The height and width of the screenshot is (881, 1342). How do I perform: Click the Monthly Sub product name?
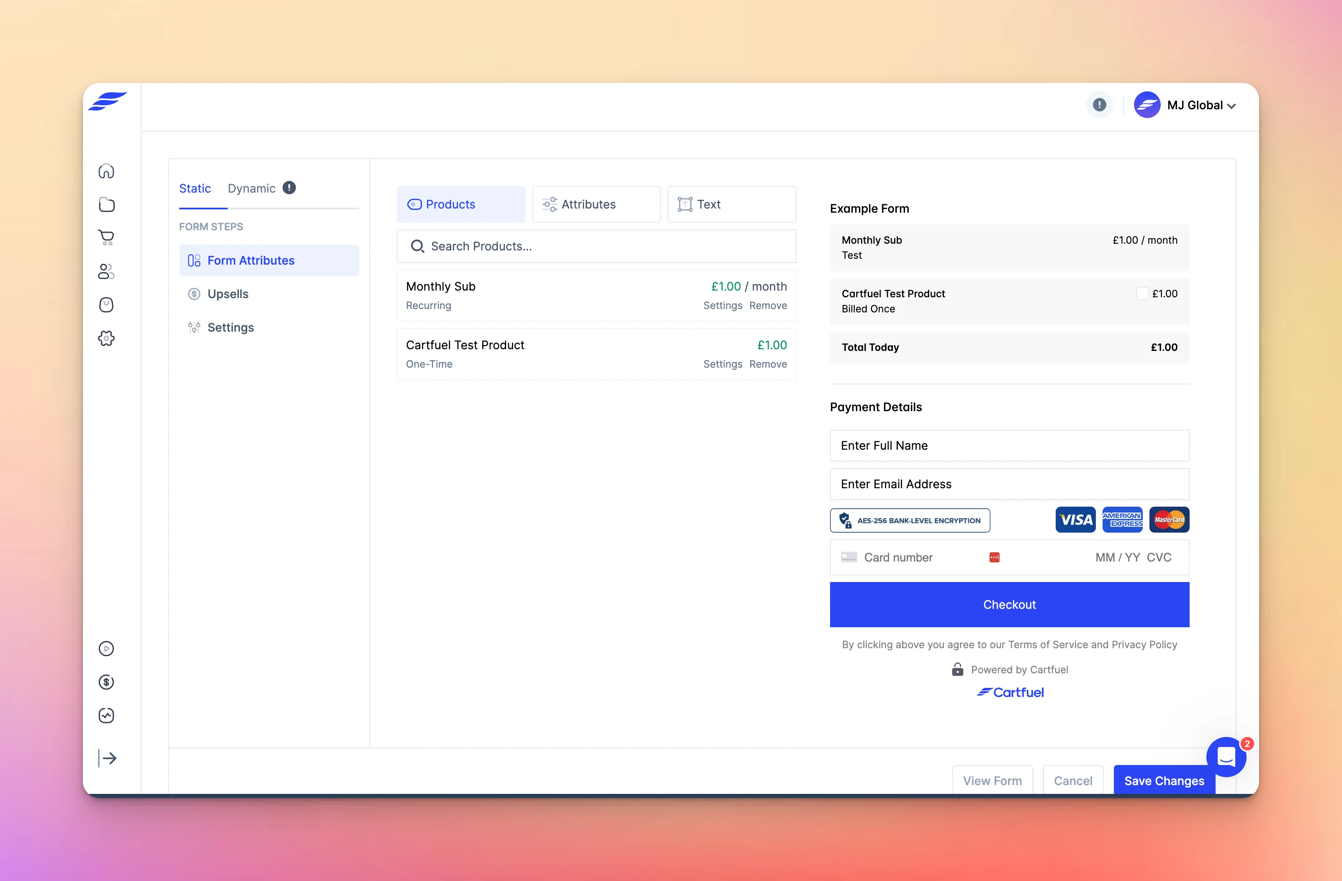[x=441, y=286]
